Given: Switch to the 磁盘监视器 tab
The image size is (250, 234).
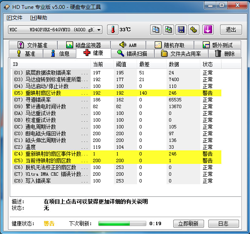Looking at the screenshot, I should point(84,45).
